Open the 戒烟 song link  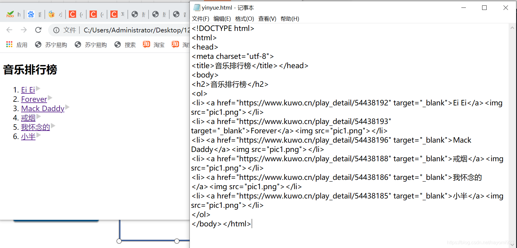coord(28,118)
